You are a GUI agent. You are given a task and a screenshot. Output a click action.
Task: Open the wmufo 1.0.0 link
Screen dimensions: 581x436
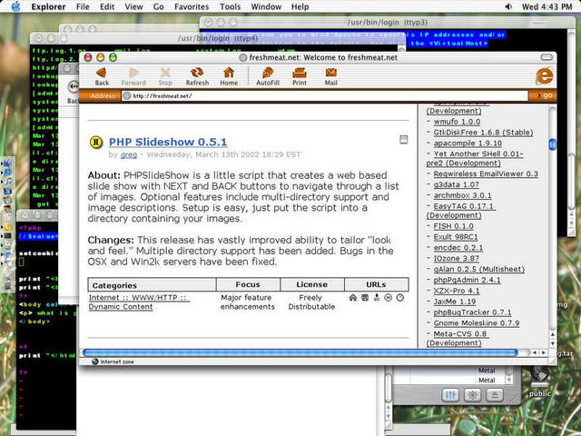(x=457, y=122)
